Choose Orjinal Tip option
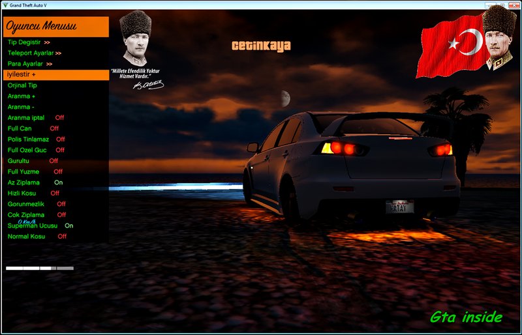This screenshot has width=522, height=335. pos(22,85)
